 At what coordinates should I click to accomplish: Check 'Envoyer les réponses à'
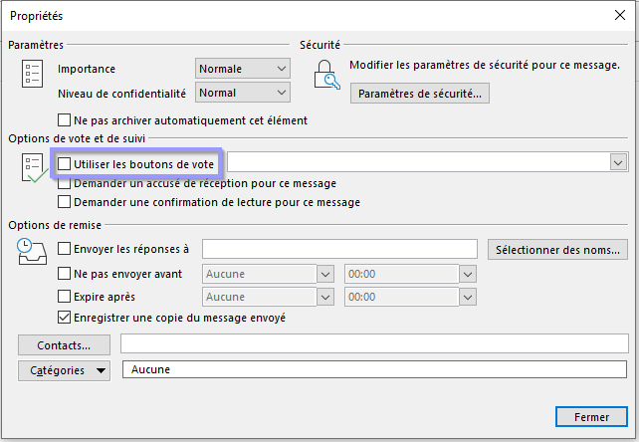click(x=64, y=249)
